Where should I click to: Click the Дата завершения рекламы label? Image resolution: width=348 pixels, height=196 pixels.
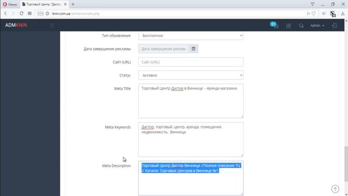pos(107,49)
